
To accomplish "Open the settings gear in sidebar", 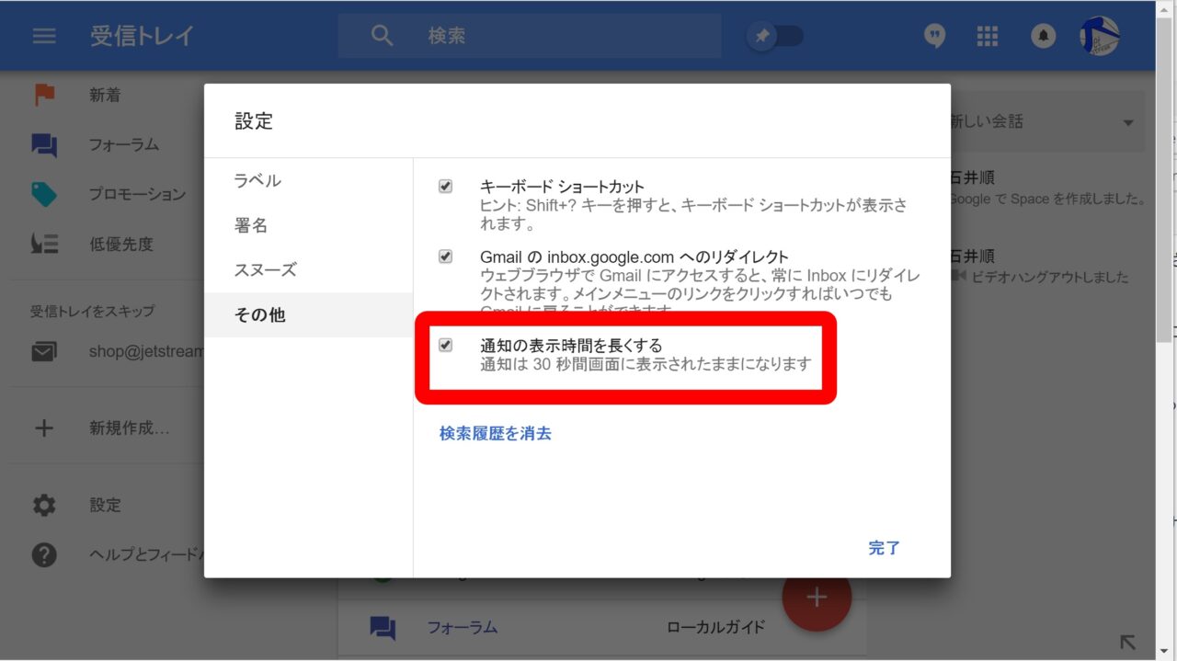I will (44, 505).
